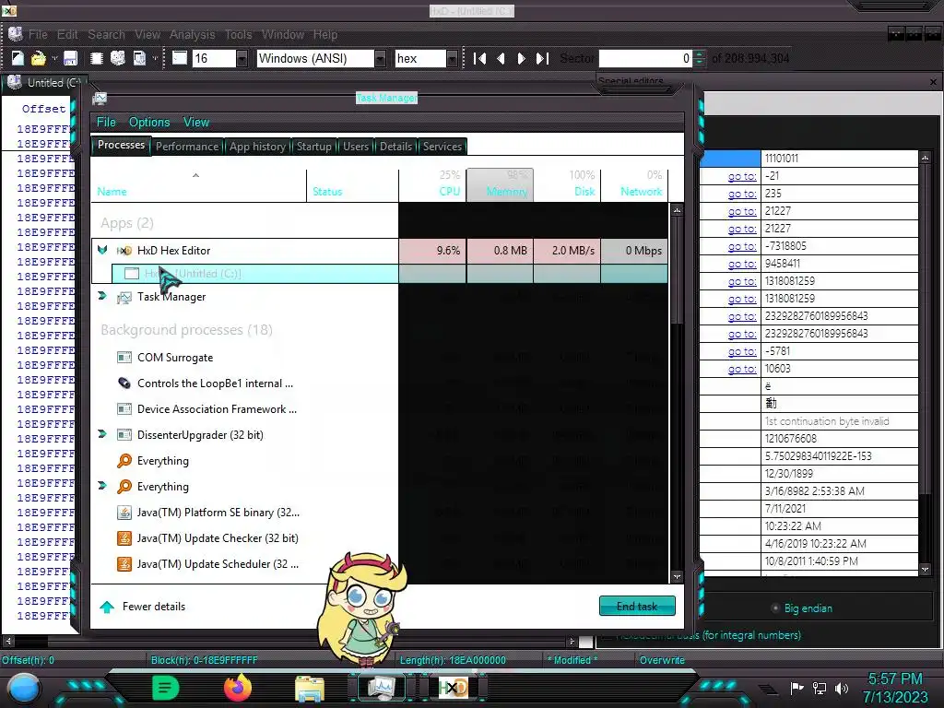Click the go to link beside 235

742,194
